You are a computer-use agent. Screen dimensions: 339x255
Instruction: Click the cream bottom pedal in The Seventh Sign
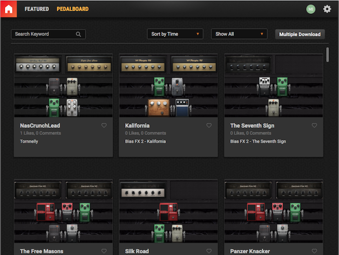point(274,108)
